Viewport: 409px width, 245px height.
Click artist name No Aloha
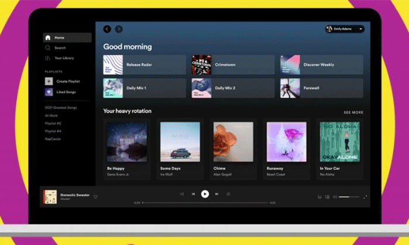coord(327,174)
